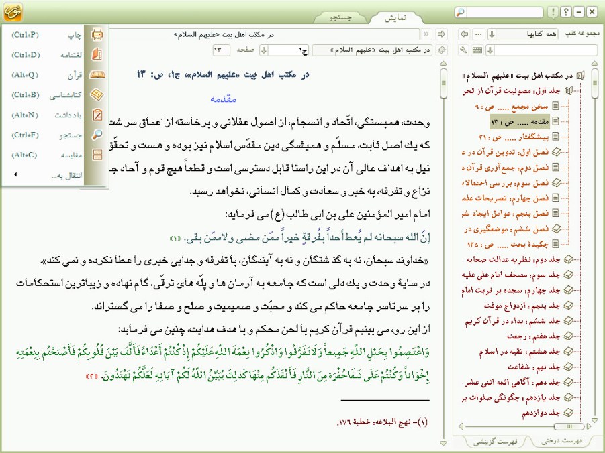Click the exclamation mark button
This screenshot has width=605, height=453.
point(553,12)
